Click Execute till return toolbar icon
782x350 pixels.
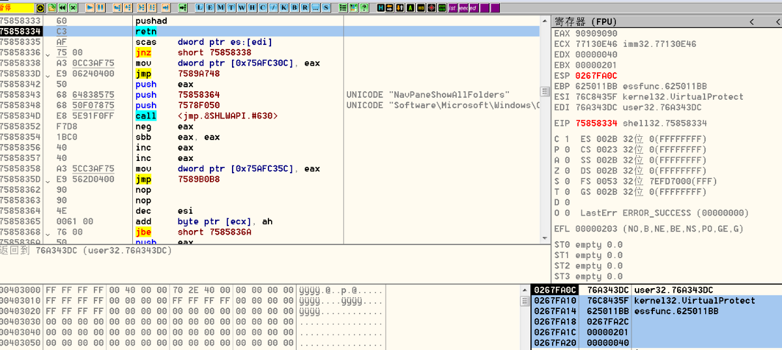click(x=166, y=7)
